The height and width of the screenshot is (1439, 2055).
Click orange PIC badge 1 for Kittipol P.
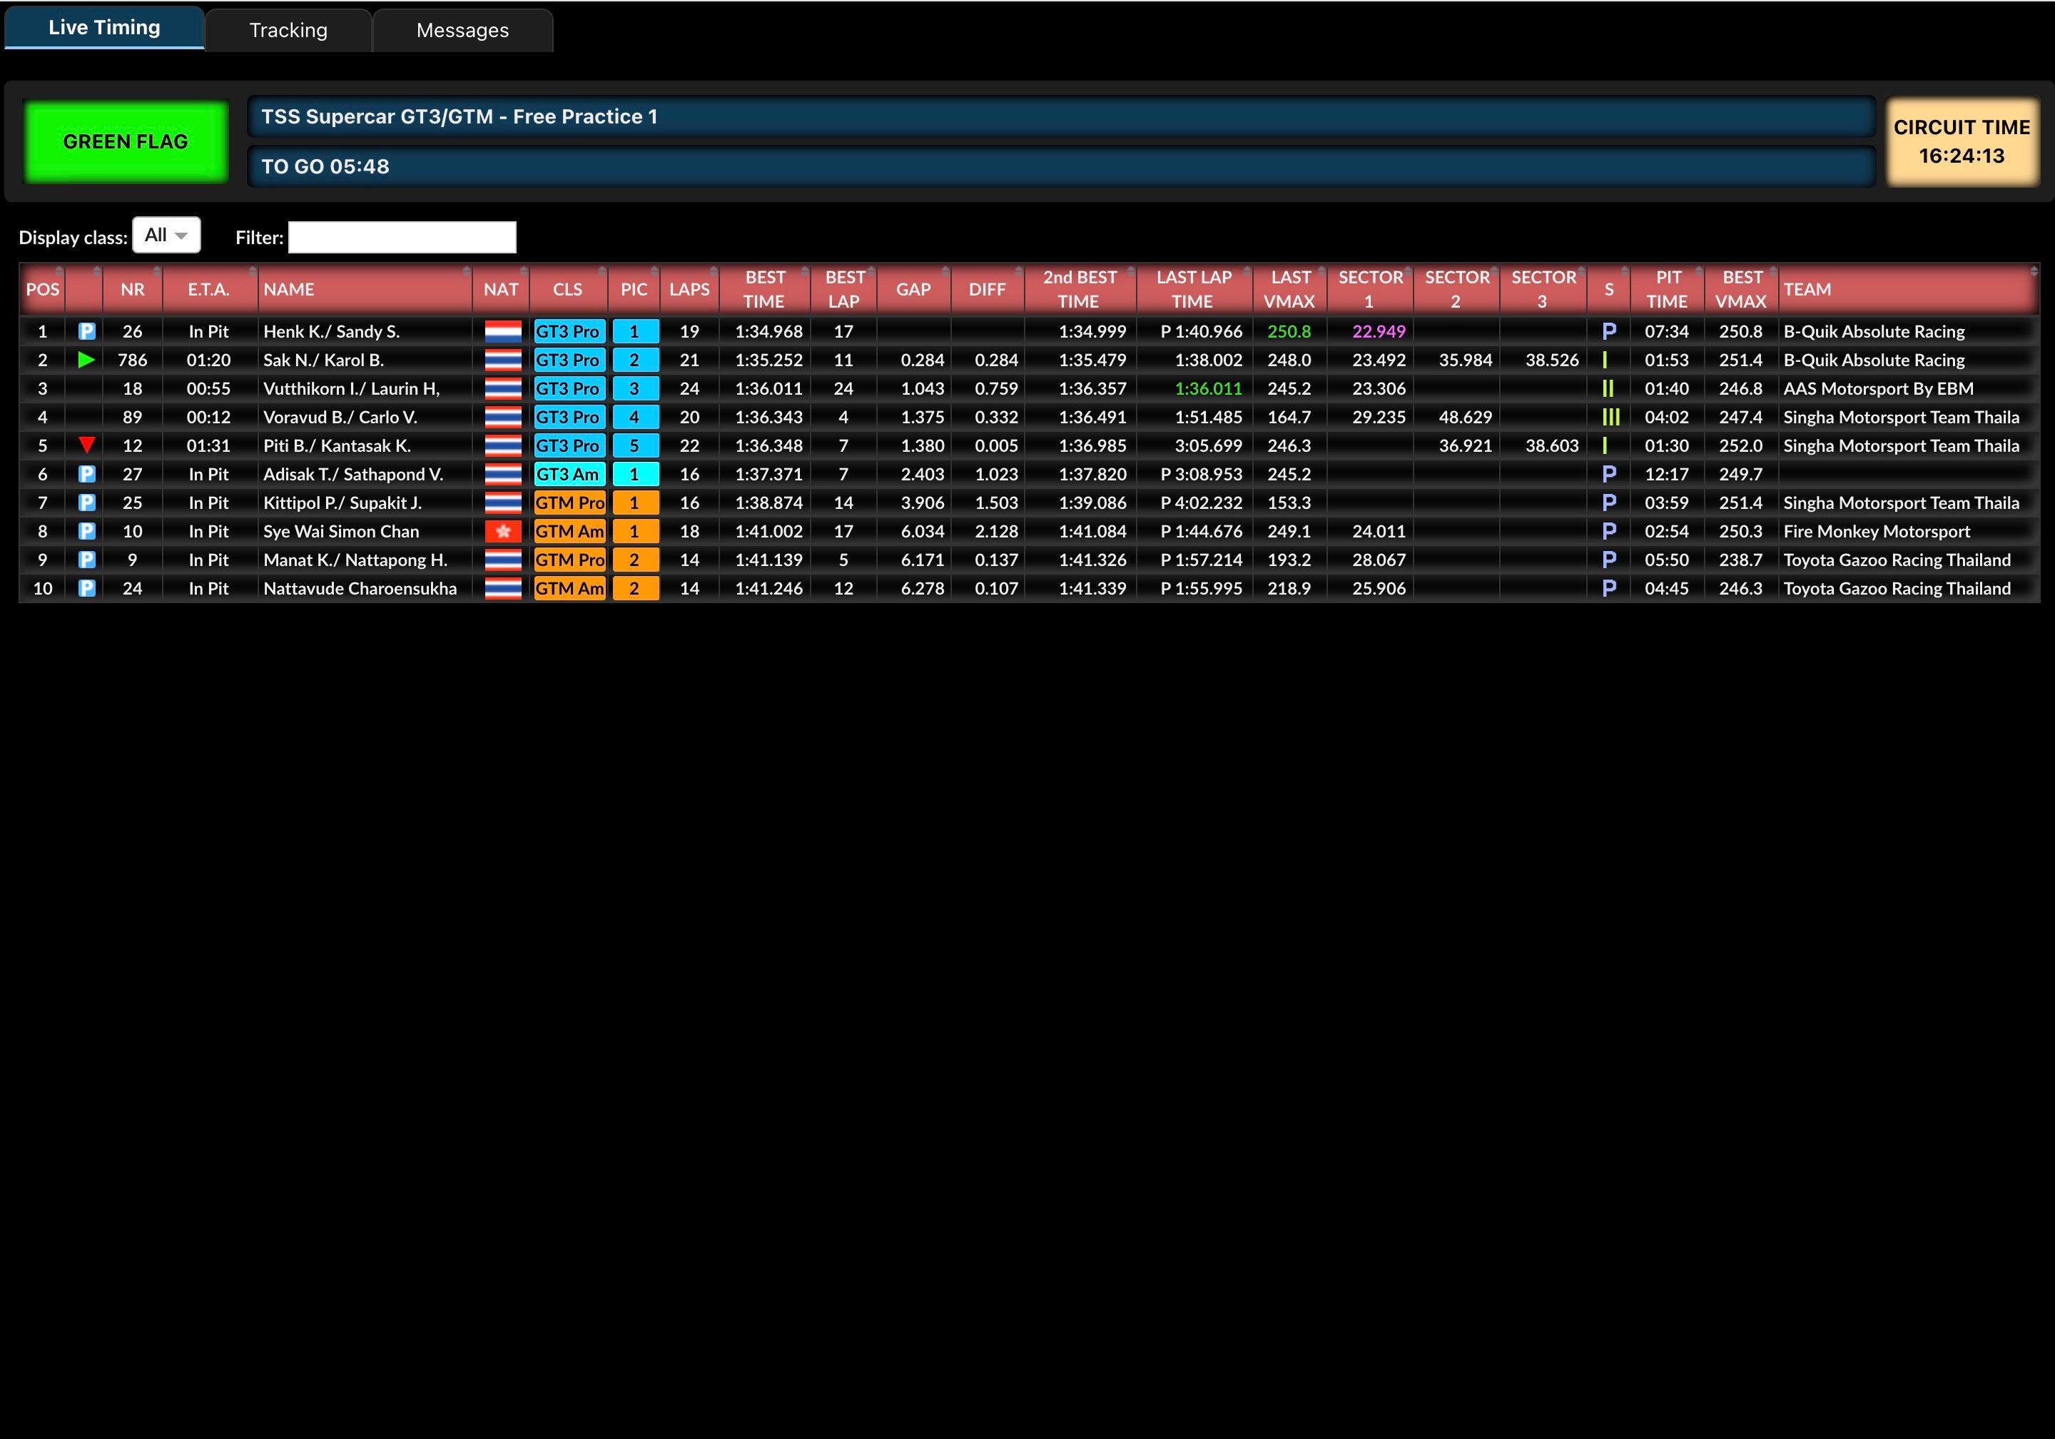pyautogui.click(x=636, y=503)
